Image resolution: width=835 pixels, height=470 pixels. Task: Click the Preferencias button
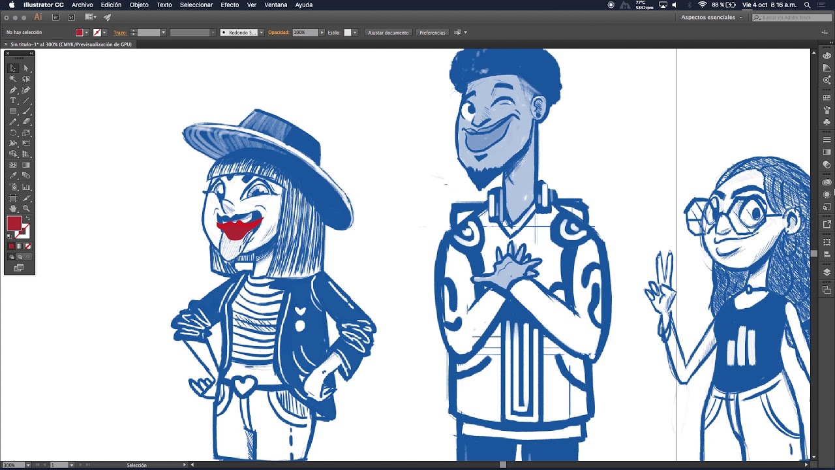(x=432, y=33)
